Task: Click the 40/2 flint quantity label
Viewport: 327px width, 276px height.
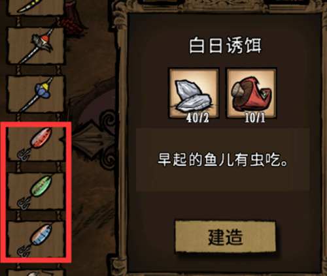Action: [x=198, y=118]
